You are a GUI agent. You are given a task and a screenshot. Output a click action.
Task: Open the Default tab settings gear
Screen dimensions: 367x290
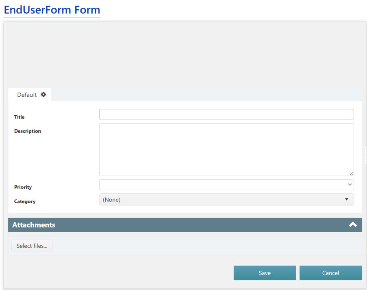(43, 95)
